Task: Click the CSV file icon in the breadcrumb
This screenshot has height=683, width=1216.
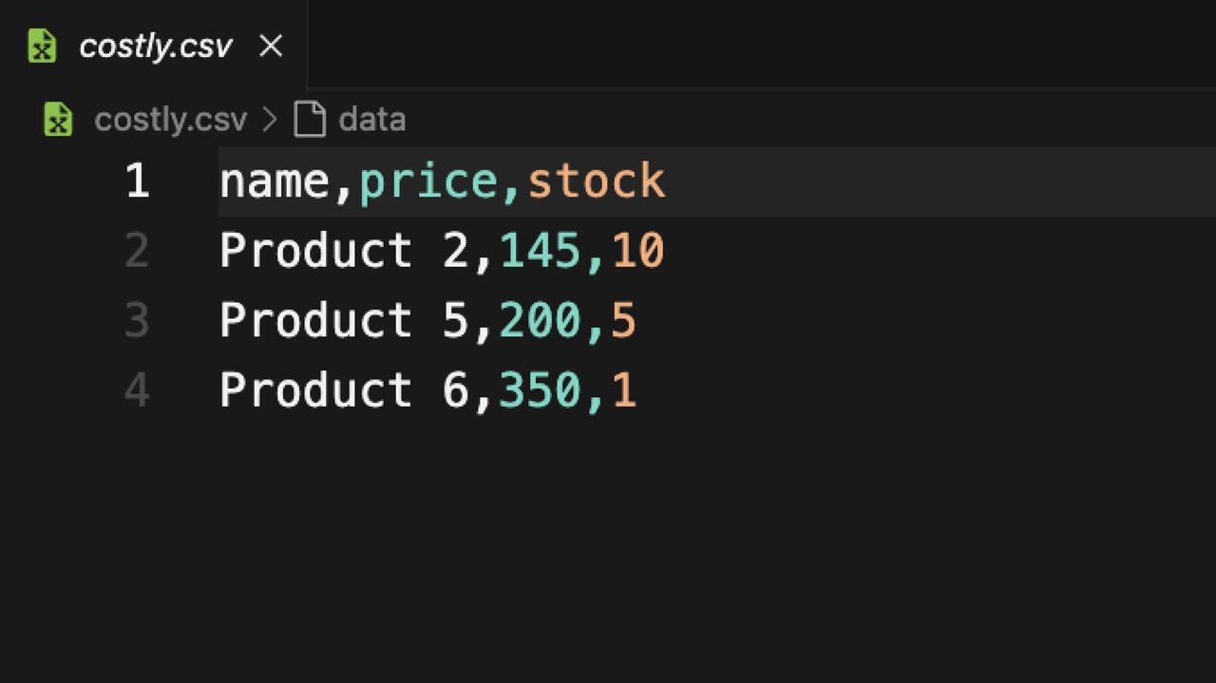Action: click(59, 120)
